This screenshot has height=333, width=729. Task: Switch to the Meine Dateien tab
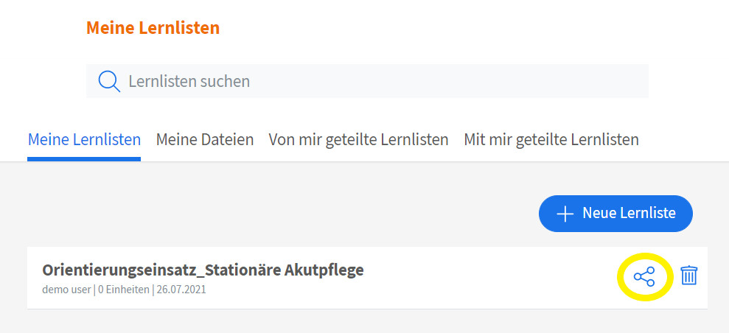(x=205, y=139)
